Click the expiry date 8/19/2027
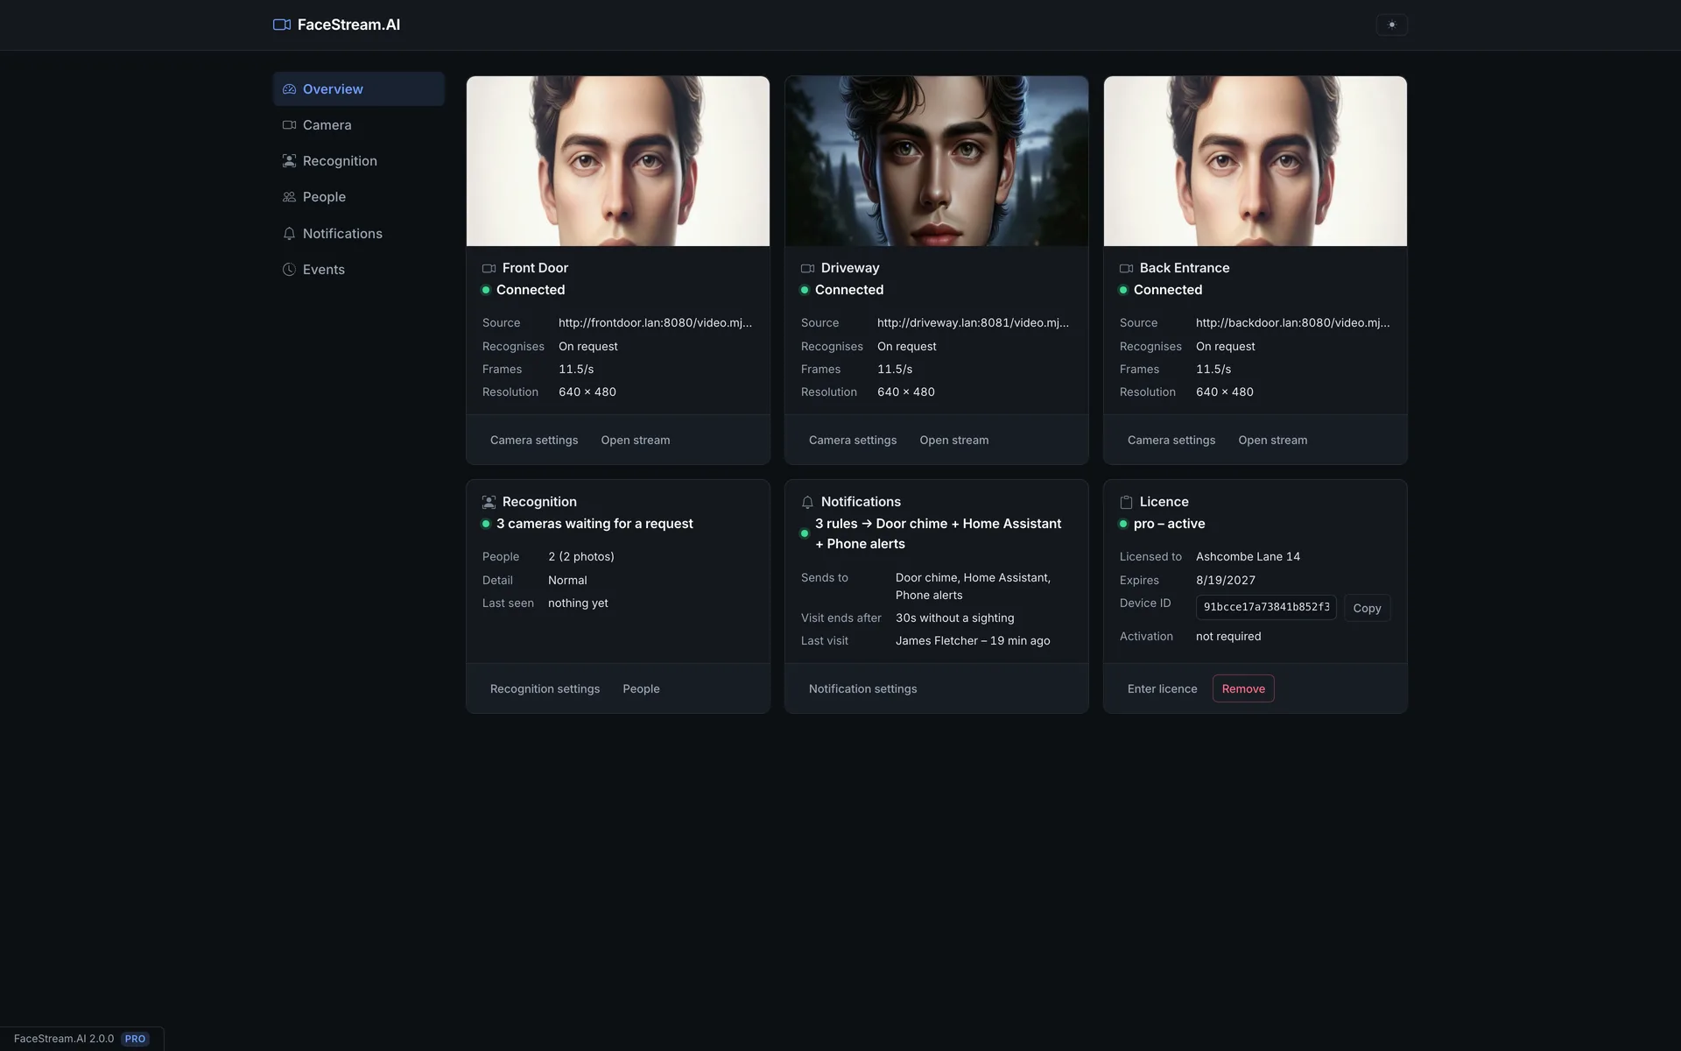1681x1051 pixels. click(1226, 581)
